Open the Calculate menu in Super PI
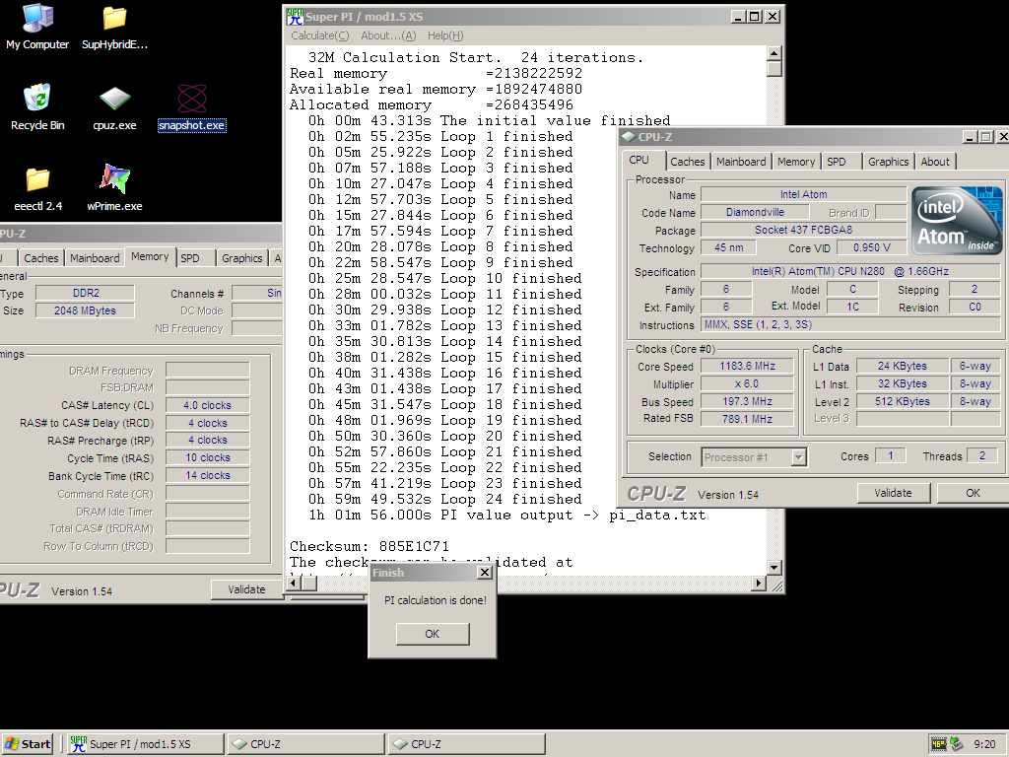The image size is (1009, 757). click(320, 36)
